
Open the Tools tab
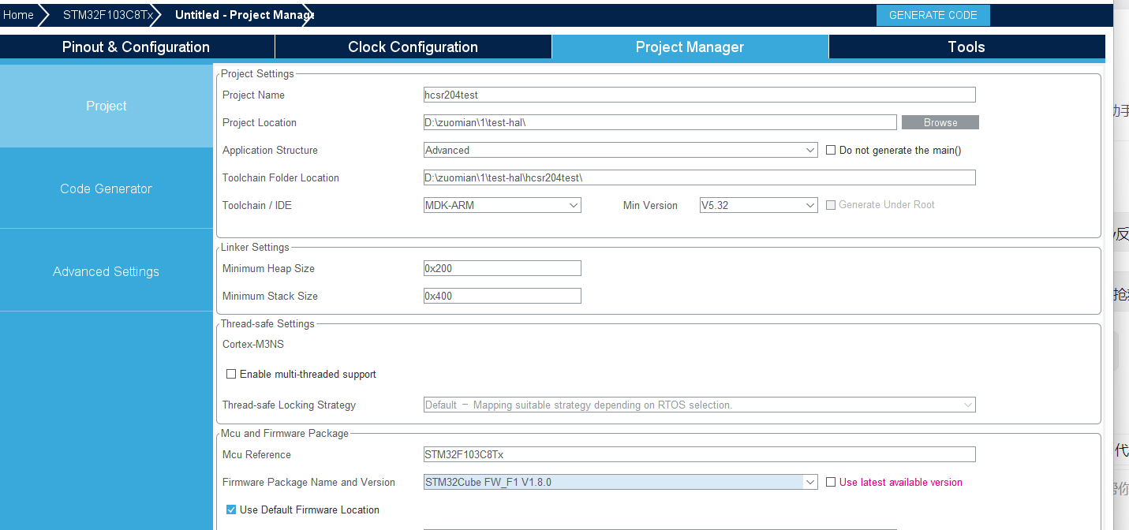[966, 47]
